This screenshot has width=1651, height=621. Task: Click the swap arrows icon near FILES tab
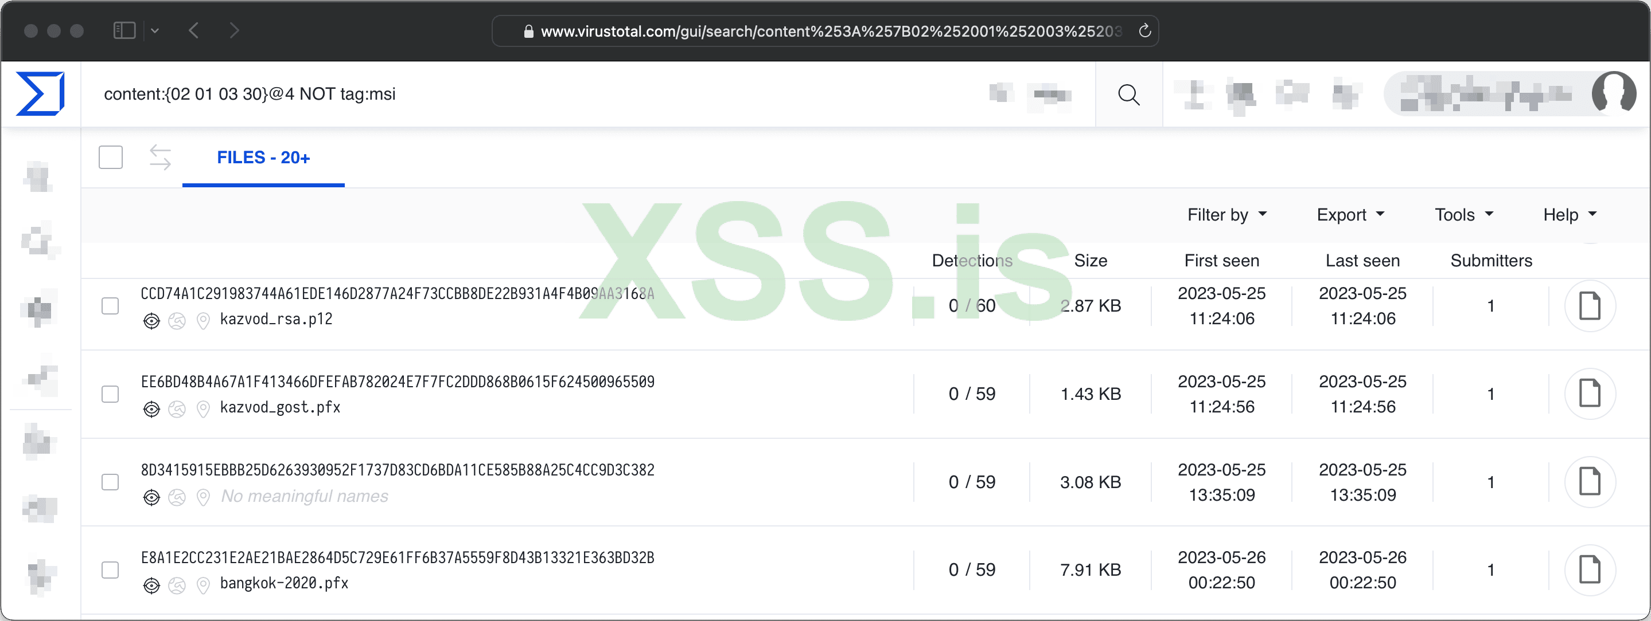[x=159, y=158]
